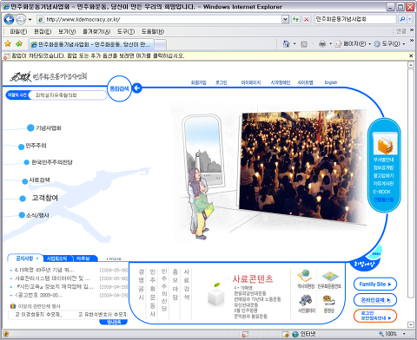Click the rainbow TV icon near 관련단체 행사
Screen dimensions: 417x340
(13, 306)
